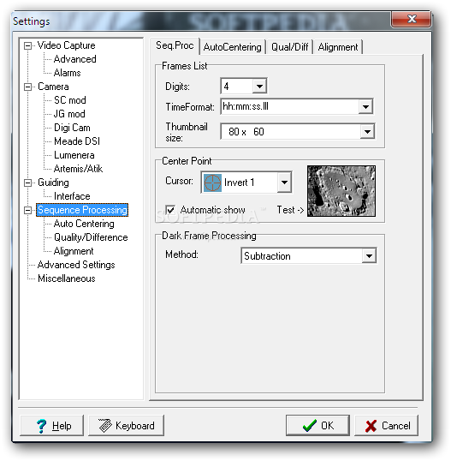Image resolution: width=451 pixels, height=461 pixels.
Task: Select Meade DSI tree item
Action: point(77,141)
